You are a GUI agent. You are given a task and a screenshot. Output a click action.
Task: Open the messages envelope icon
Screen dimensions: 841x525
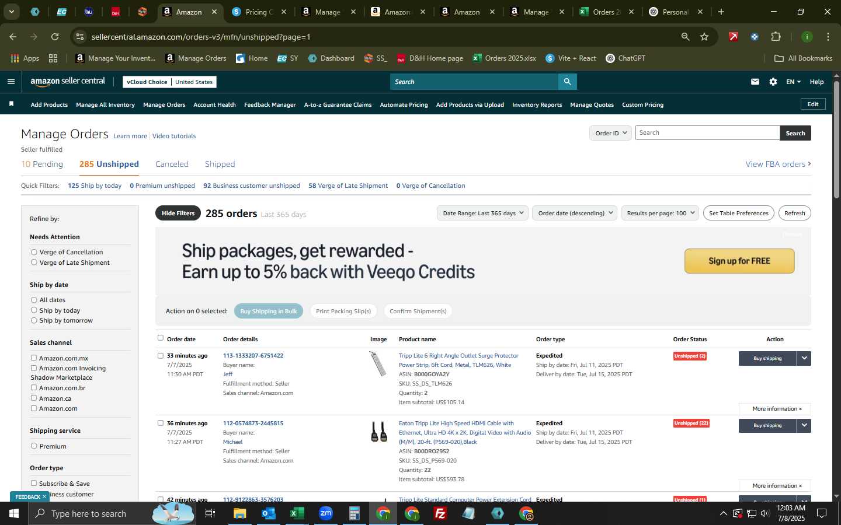(755, 82)
